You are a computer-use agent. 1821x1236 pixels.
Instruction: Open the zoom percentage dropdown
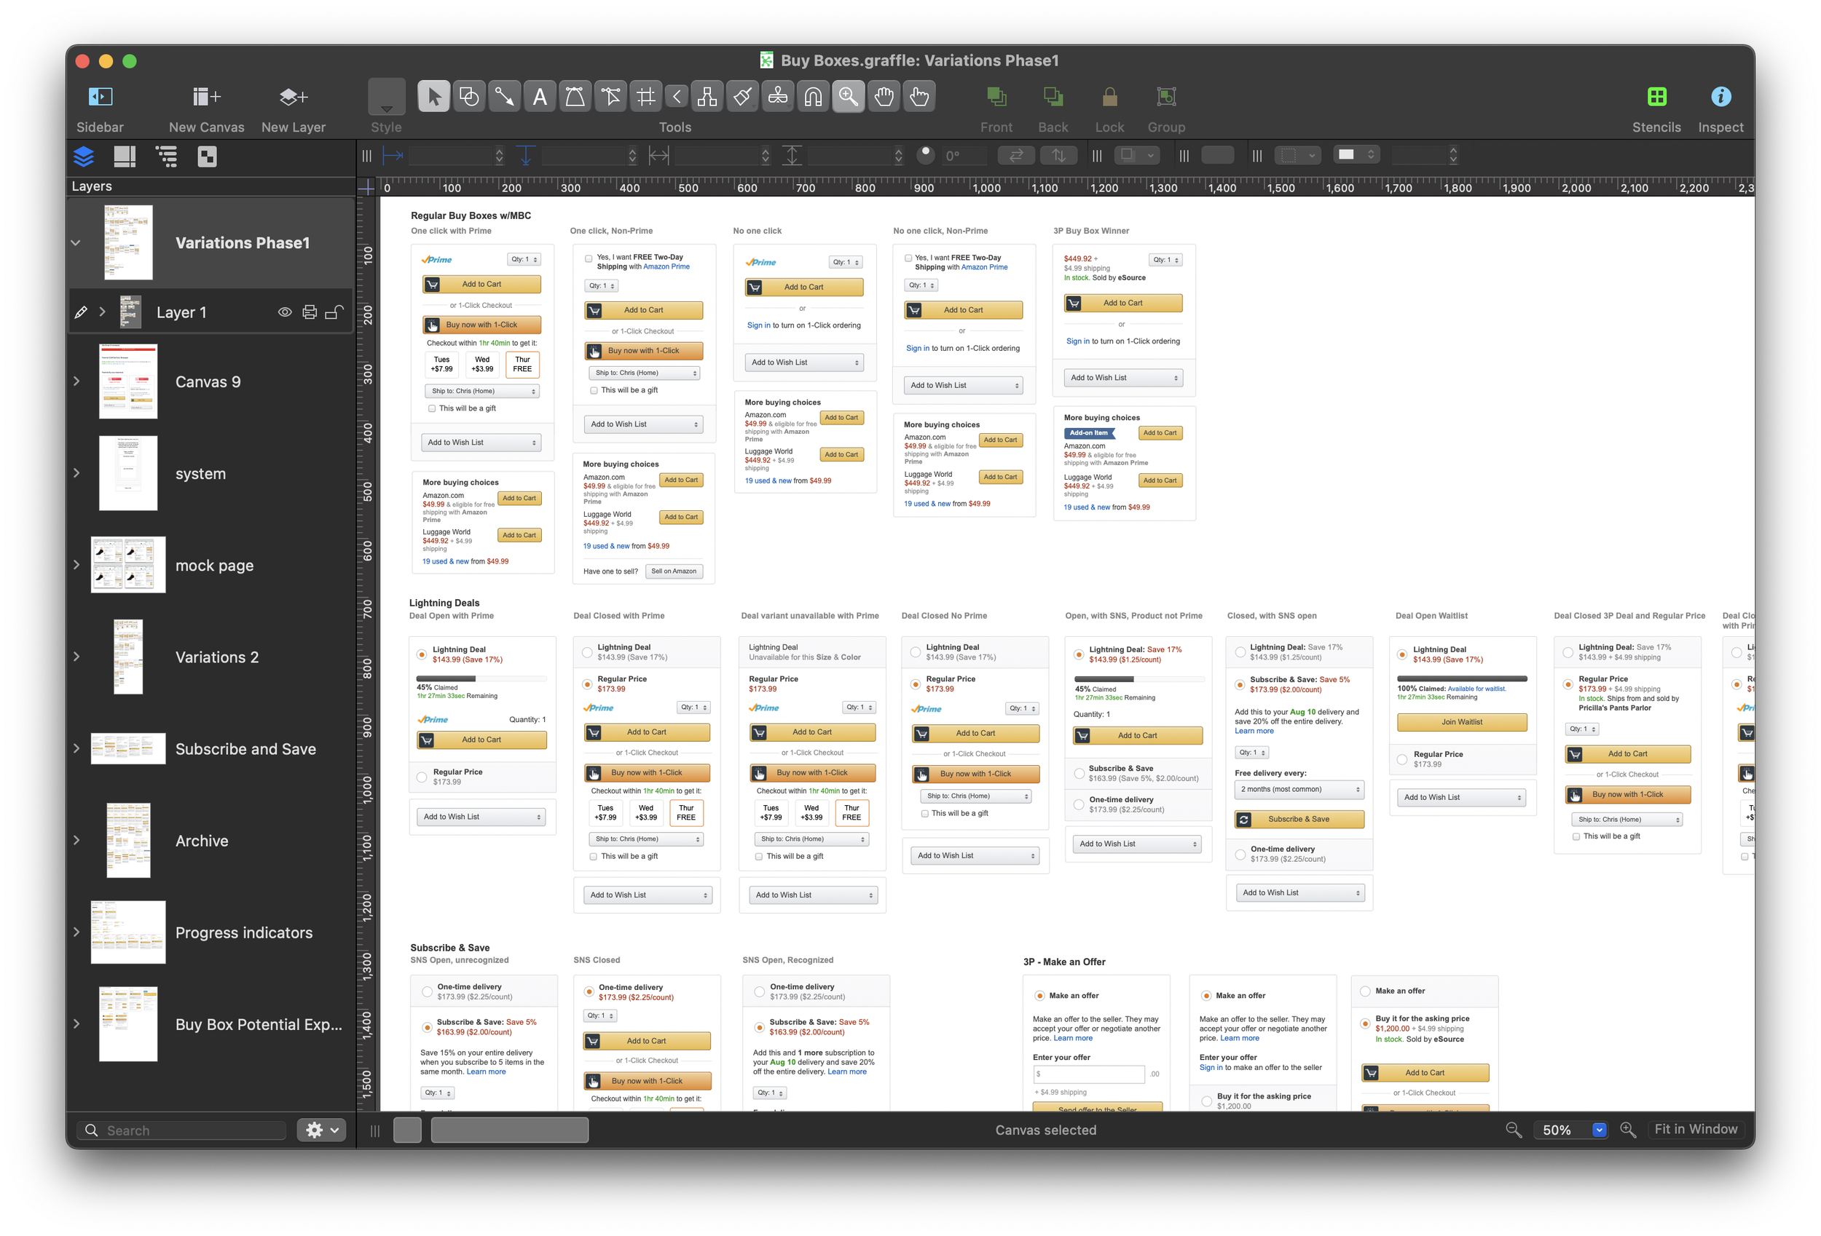[x=1600, y=1130]
